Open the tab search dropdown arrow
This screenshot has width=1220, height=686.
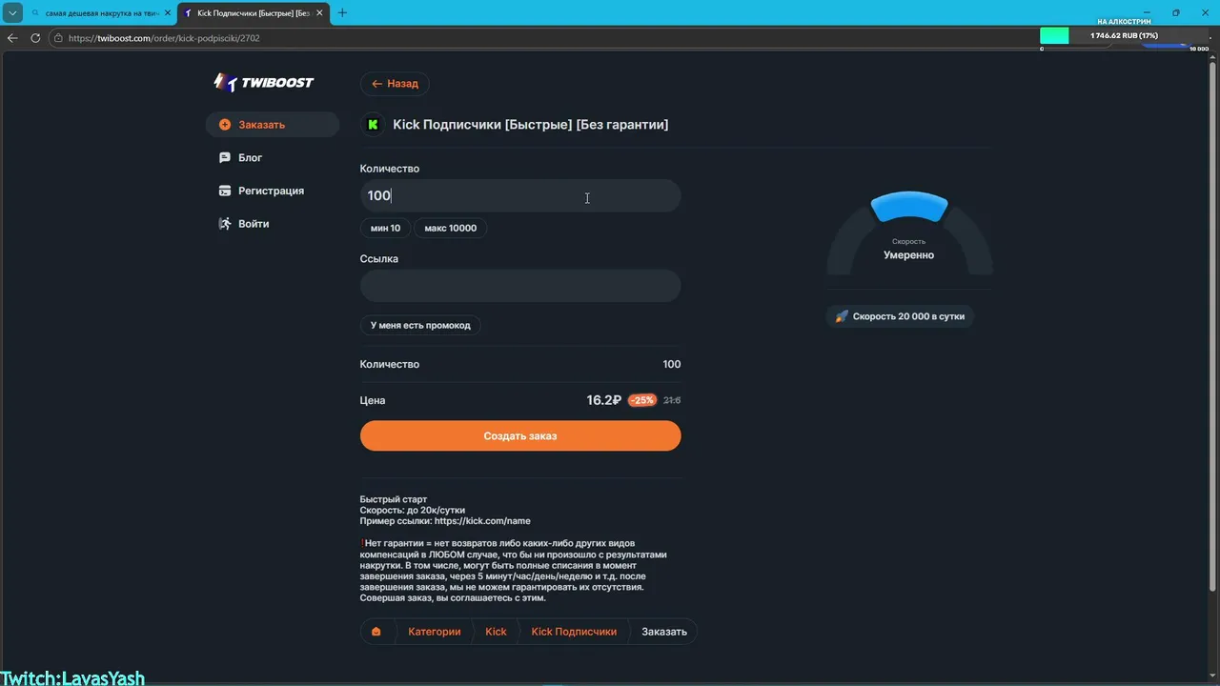12,13
